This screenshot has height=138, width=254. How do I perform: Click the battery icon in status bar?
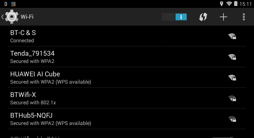tap(236, 4)
